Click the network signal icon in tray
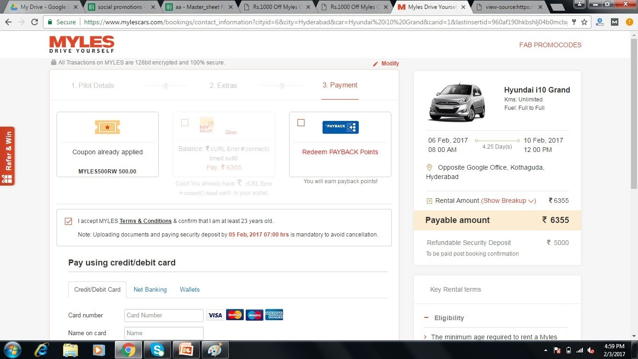This screenshot has height=359, width=638. click(x=580, y=350)
